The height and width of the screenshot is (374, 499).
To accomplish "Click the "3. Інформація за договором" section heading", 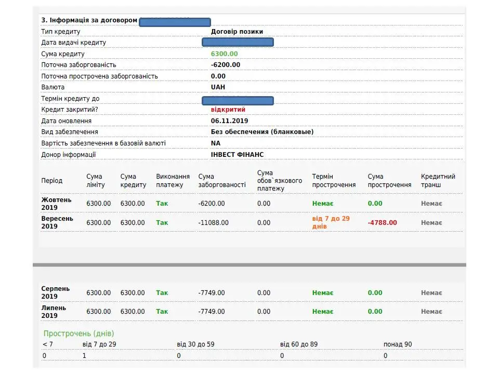I will 89,20.
